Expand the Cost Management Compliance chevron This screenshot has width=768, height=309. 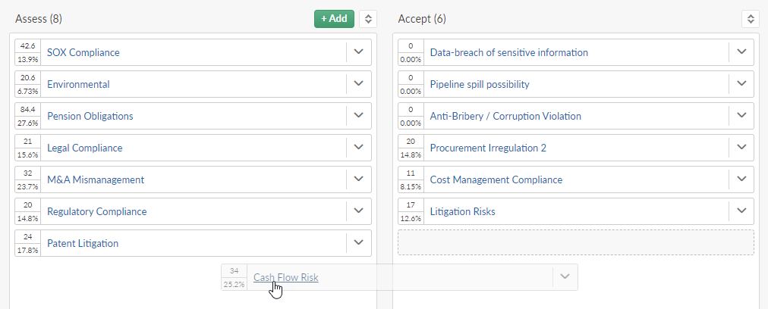pos(741,179)
